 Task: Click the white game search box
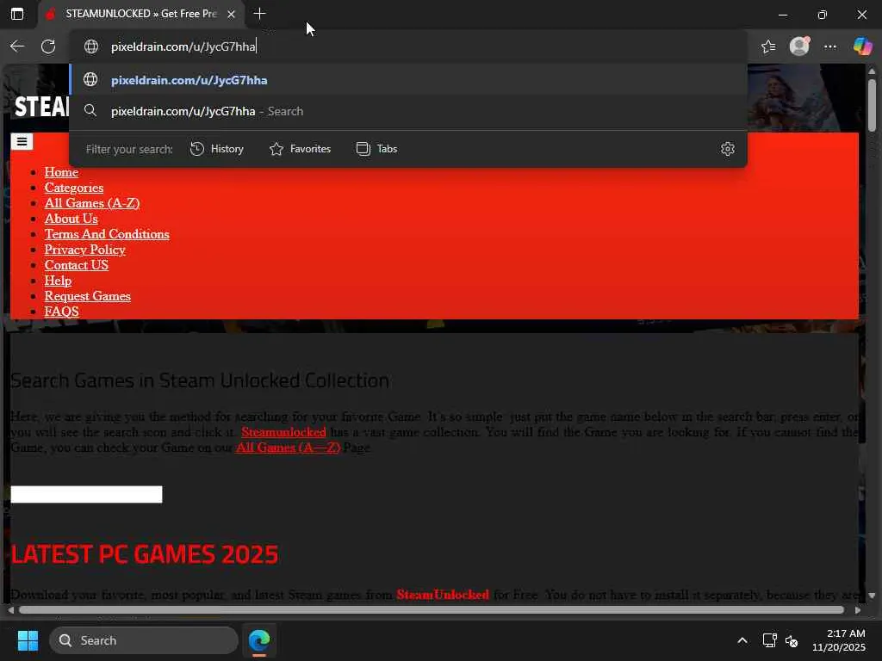click(x=86, y=495)
